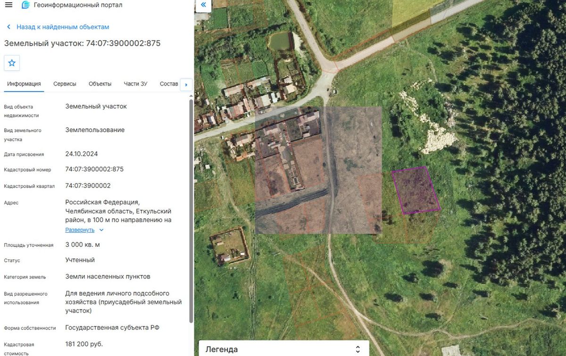Click the assignment date 24.10.2024
The width and height of the screenshot is (566, 356).
pyautogui.click(x=82, y=154)
